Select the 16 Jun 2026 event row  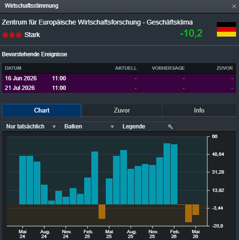119,78
